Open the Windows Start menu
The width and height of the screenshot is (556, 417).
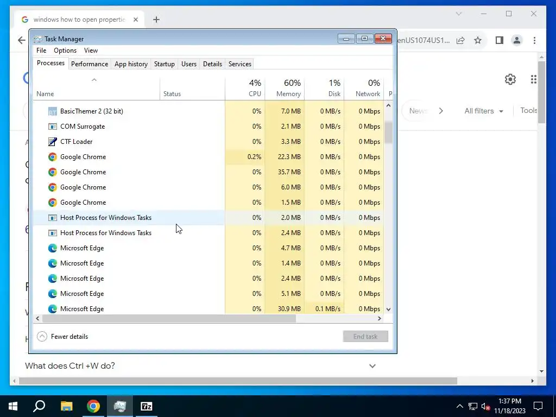point(13,406)
